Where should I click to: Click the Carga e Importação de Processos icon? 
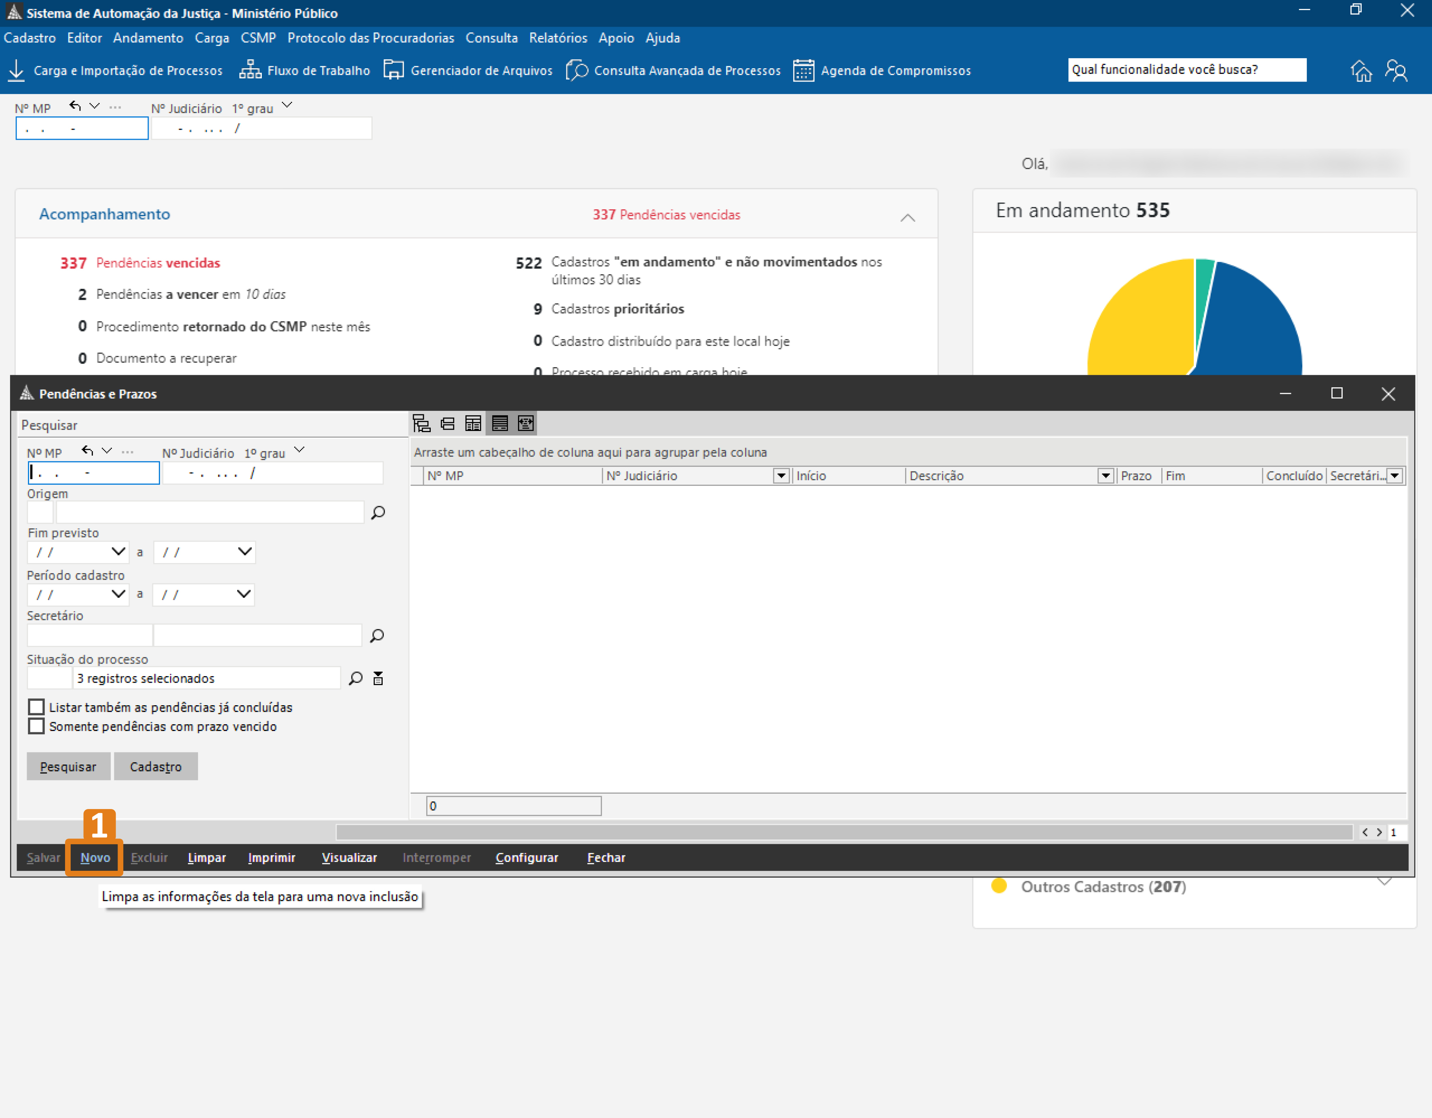tap(17, 70)
